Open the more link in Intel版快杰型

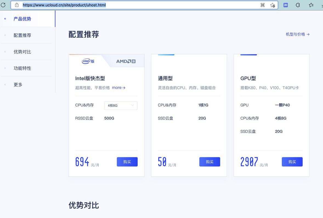coord(119,88)
